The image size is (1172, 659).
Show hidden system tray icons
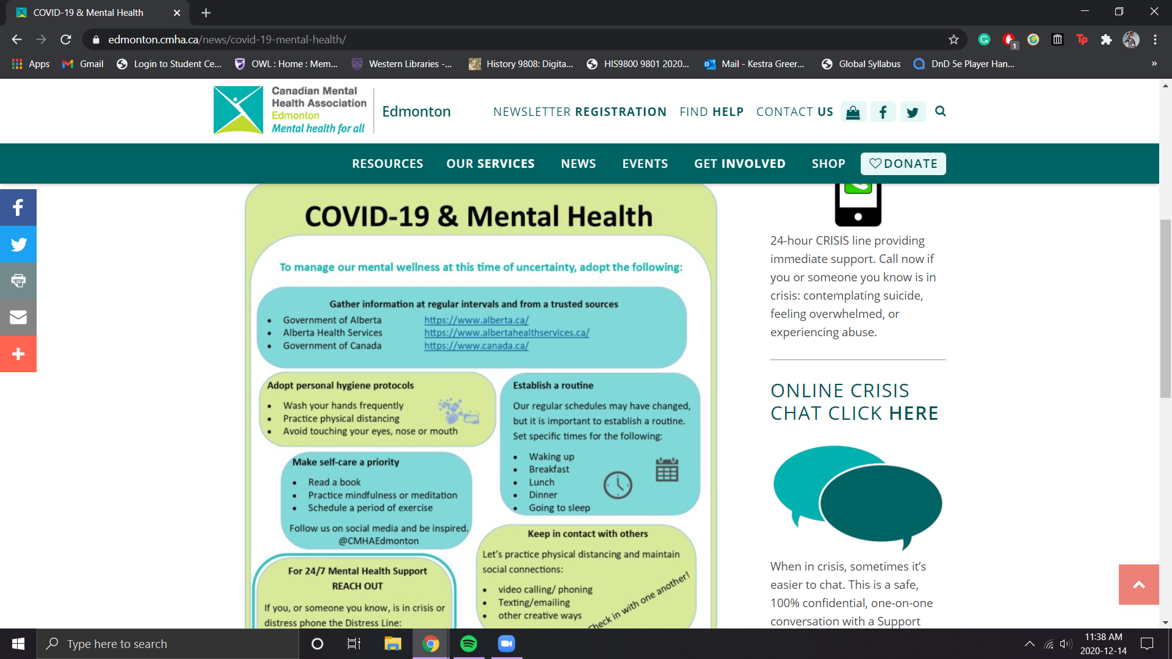tap(1029, 644)
